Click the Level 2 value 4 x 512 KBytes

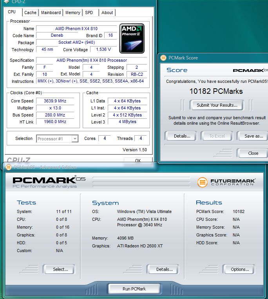(127, 115)
